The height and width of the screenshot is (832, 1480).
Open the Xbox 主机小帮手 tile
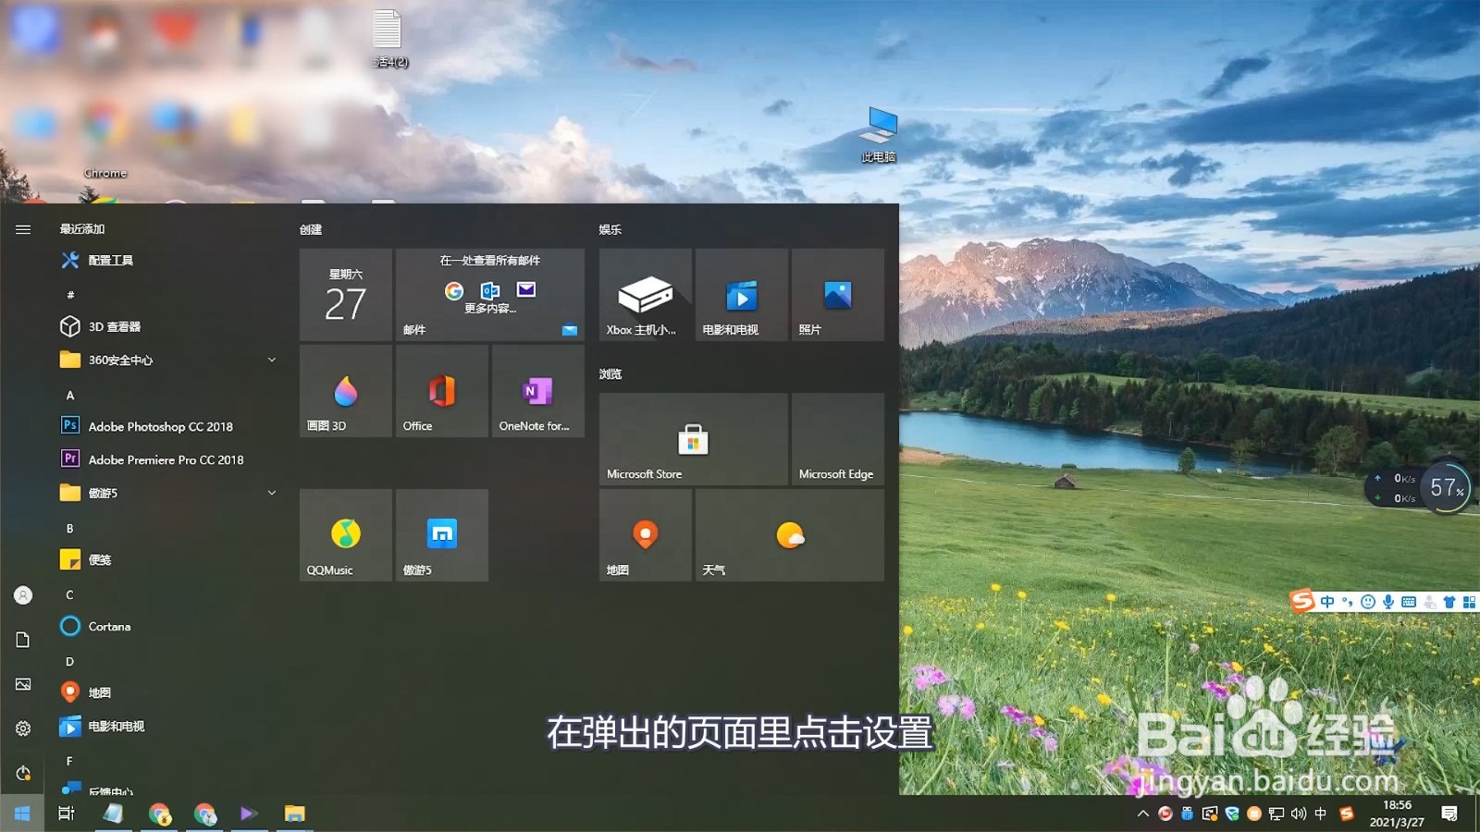coord(646,295)
